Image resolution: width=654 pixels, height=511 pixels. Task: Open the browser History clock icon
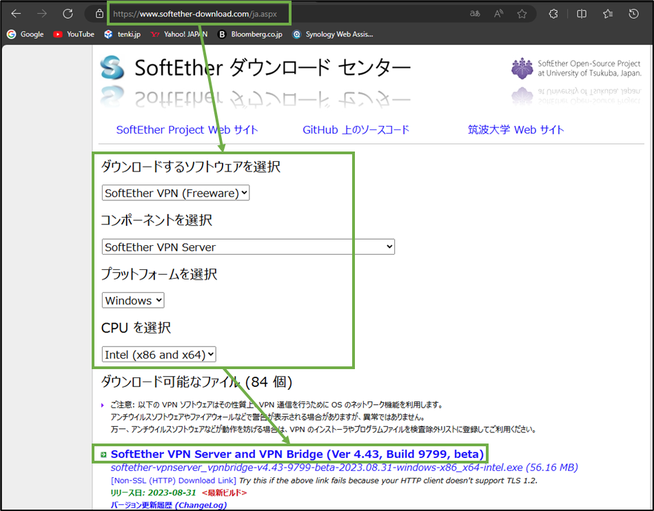[633, 14]
